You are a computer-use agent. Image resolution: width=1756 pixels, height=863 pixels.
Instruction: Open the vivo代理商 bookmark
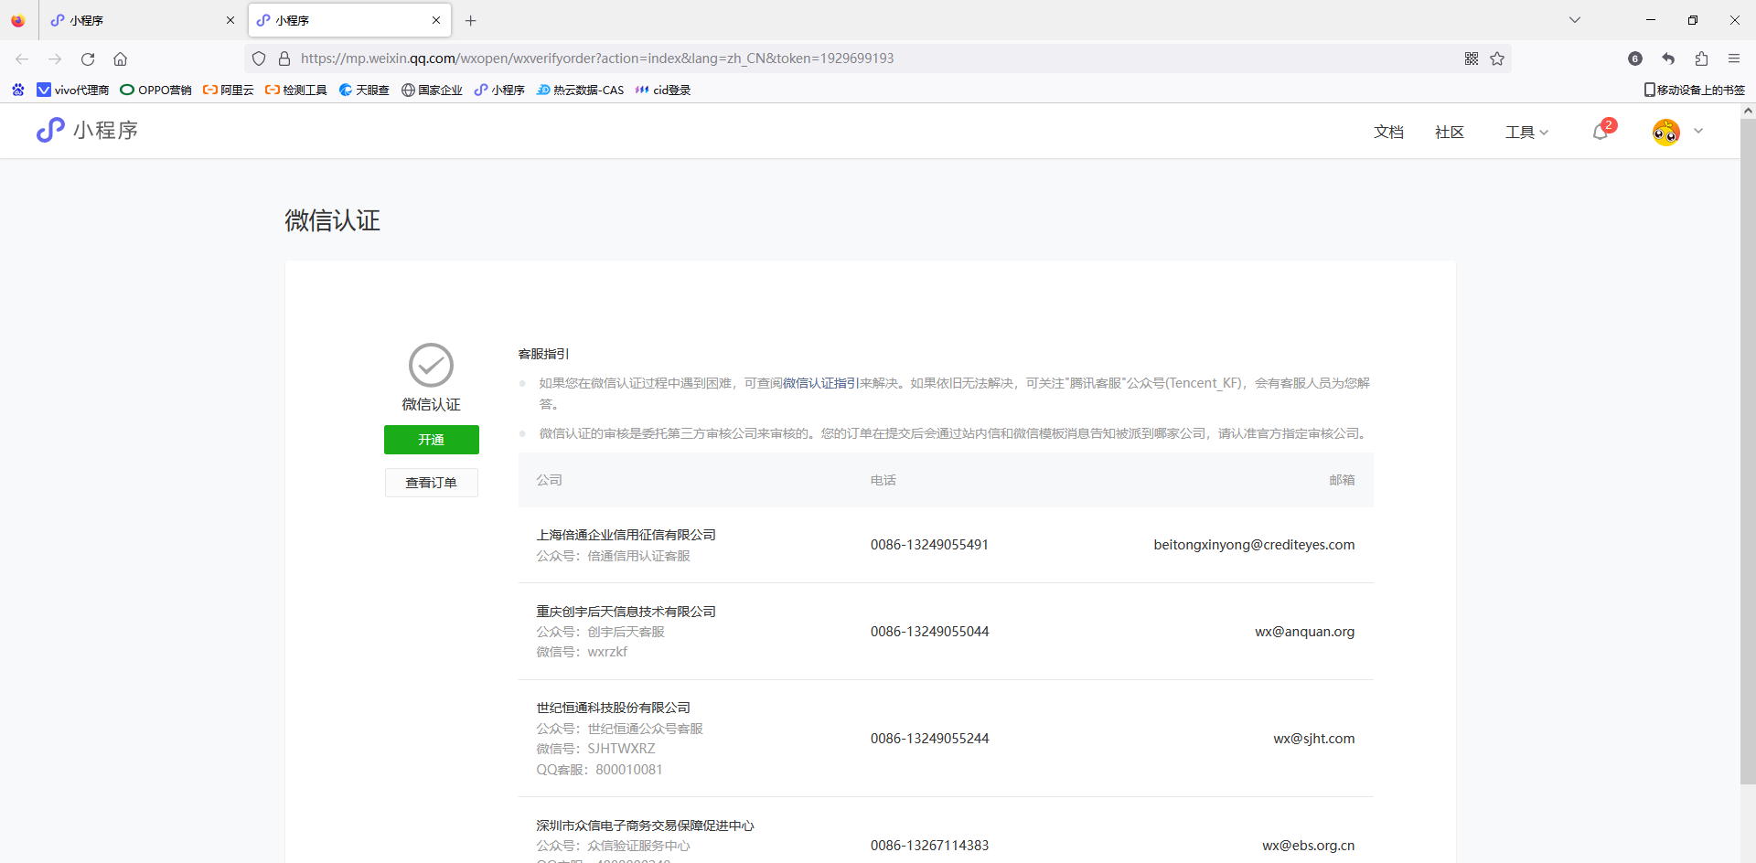point(72,90)
